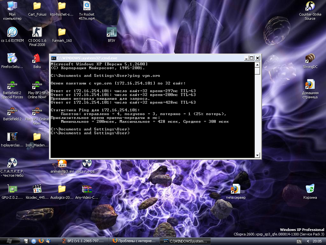Select the GPU-Z desktop icon
Image resolution: width=326 pixels, height=245 pixels.
(12, 189)
